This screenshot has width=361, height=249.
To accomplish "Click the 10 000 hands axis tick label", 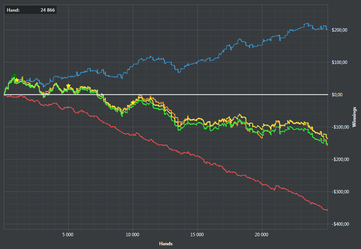I will point(133,235).
